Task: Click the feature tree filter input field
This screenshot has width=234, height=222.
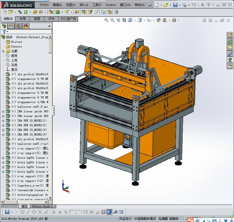Action: 30,32
